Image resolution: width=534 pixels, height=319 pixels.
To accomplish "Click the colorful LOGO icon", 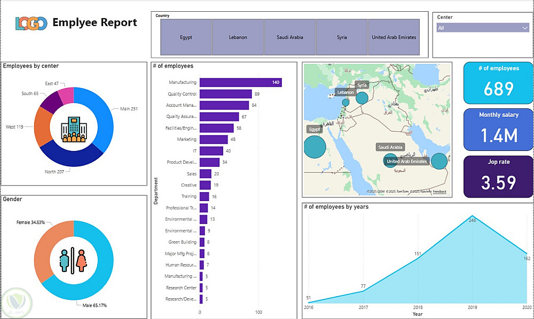I will (x=32, y=23).
